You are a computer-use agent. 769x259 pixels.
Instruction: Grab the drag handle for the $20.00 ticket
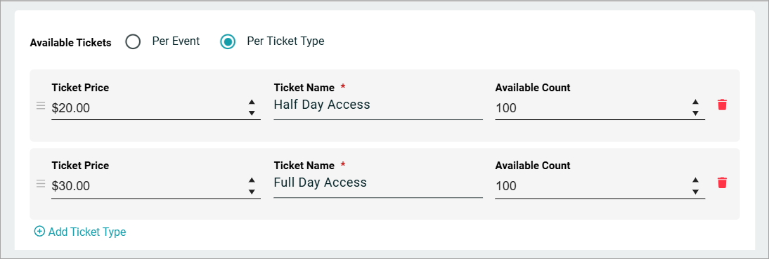tap(41, 106)
